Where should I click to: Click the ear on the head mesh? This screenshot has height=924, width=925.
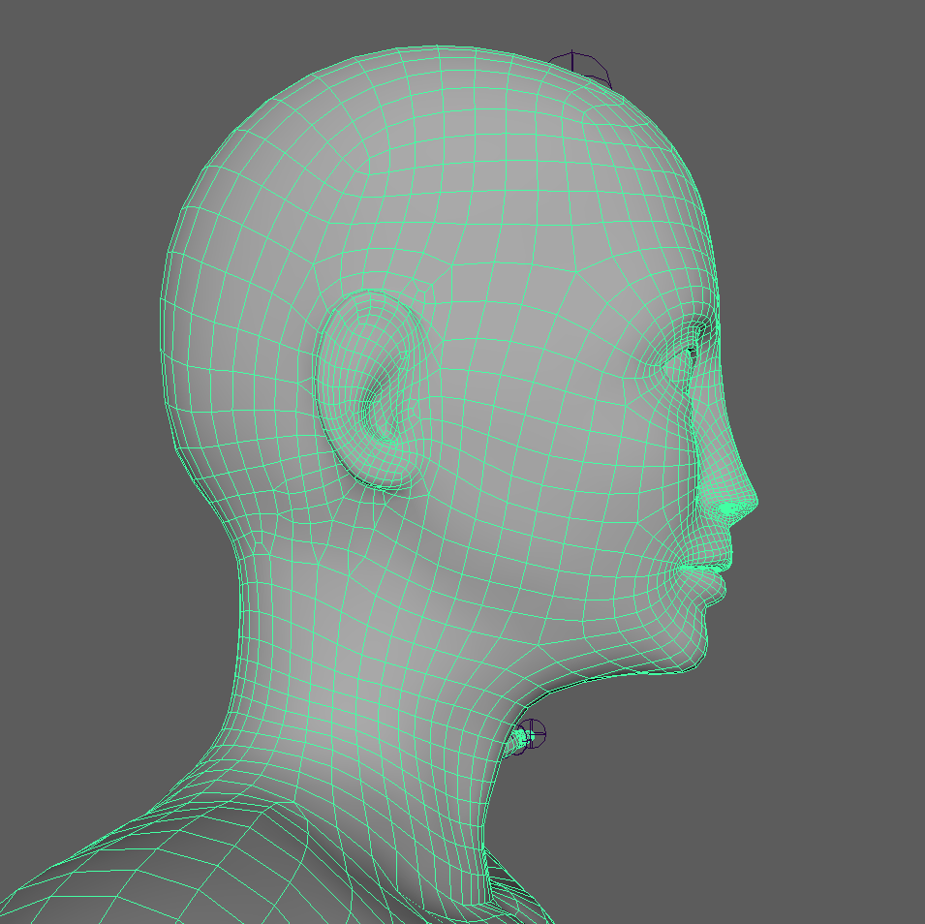point(372,389)
